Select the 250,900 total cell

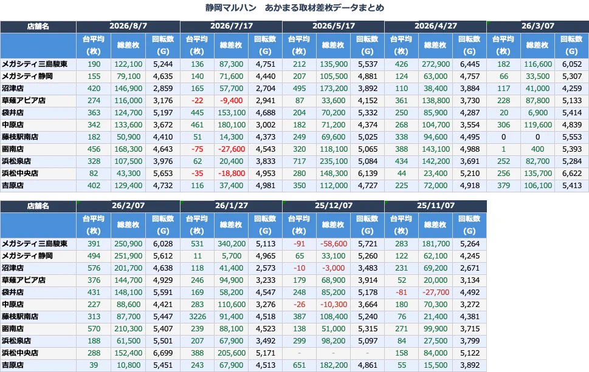128,244
